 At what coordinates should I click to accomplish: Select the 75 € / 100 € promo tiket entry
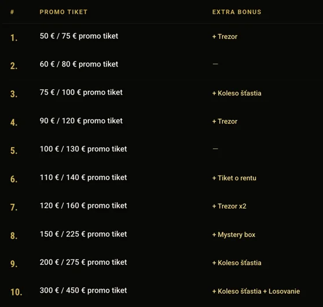[81, 92]
